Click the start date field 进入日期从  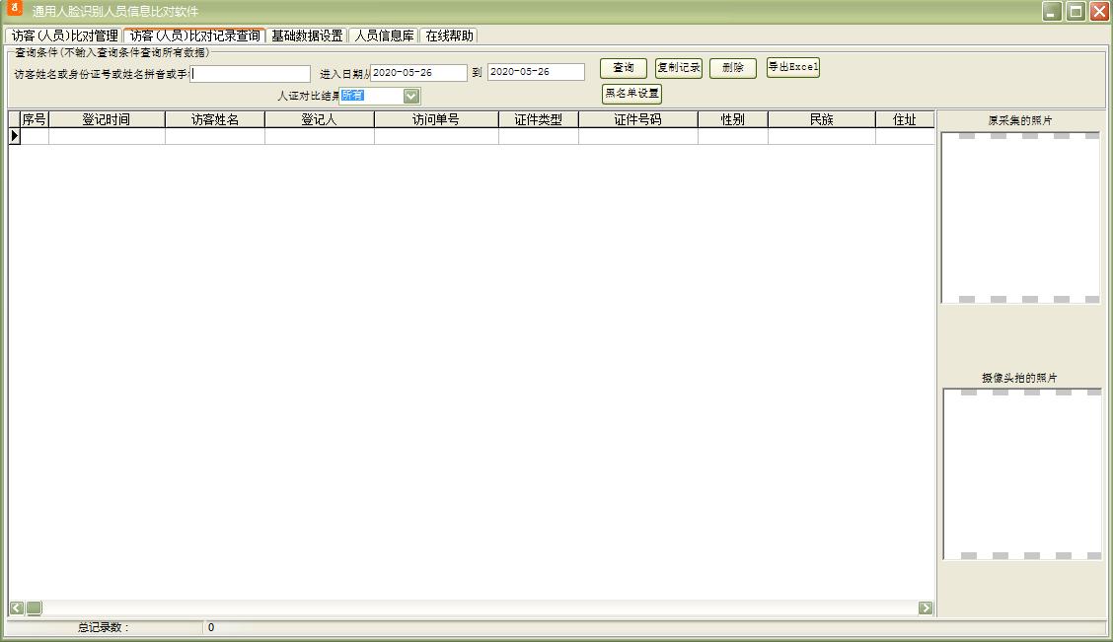click(x=418, y=72)
